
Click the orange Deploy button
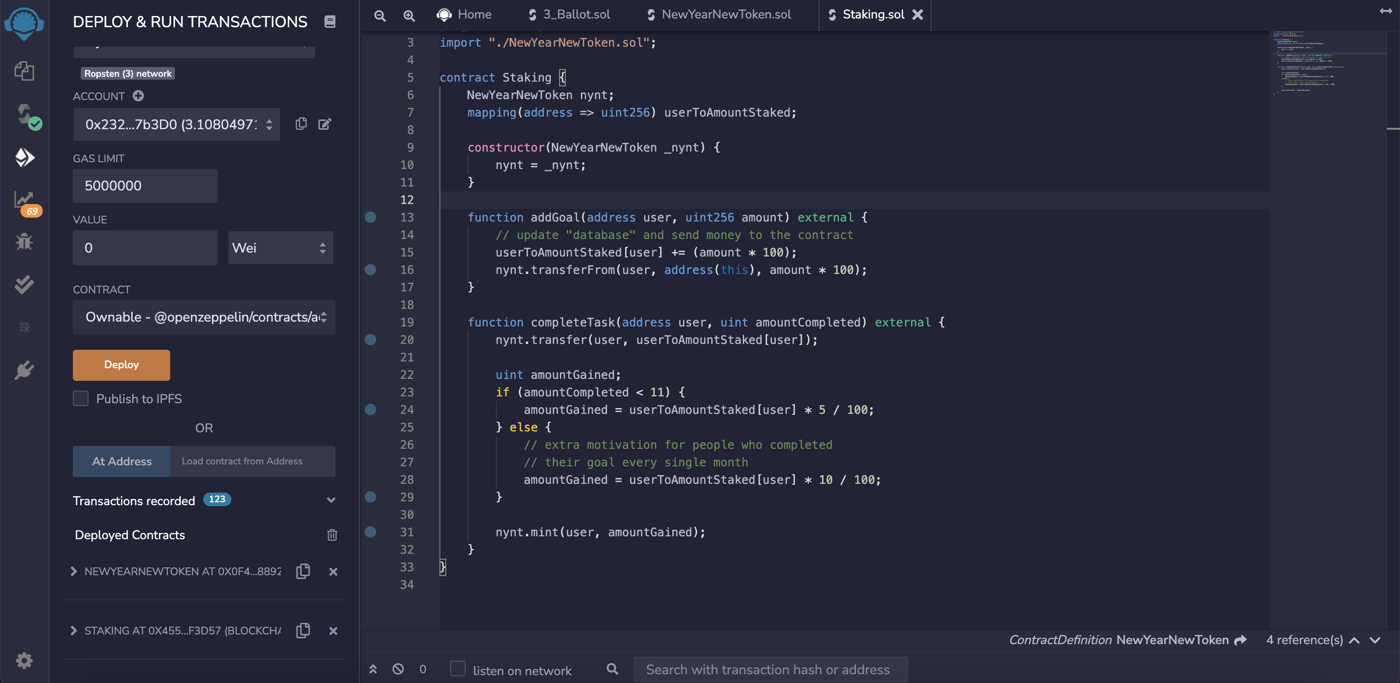pyautogui.click(x=121, y=365)
